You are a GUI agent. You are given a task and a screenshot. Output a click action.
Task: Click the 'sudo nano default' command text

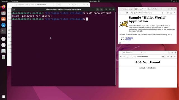click(x=99, y=13)
